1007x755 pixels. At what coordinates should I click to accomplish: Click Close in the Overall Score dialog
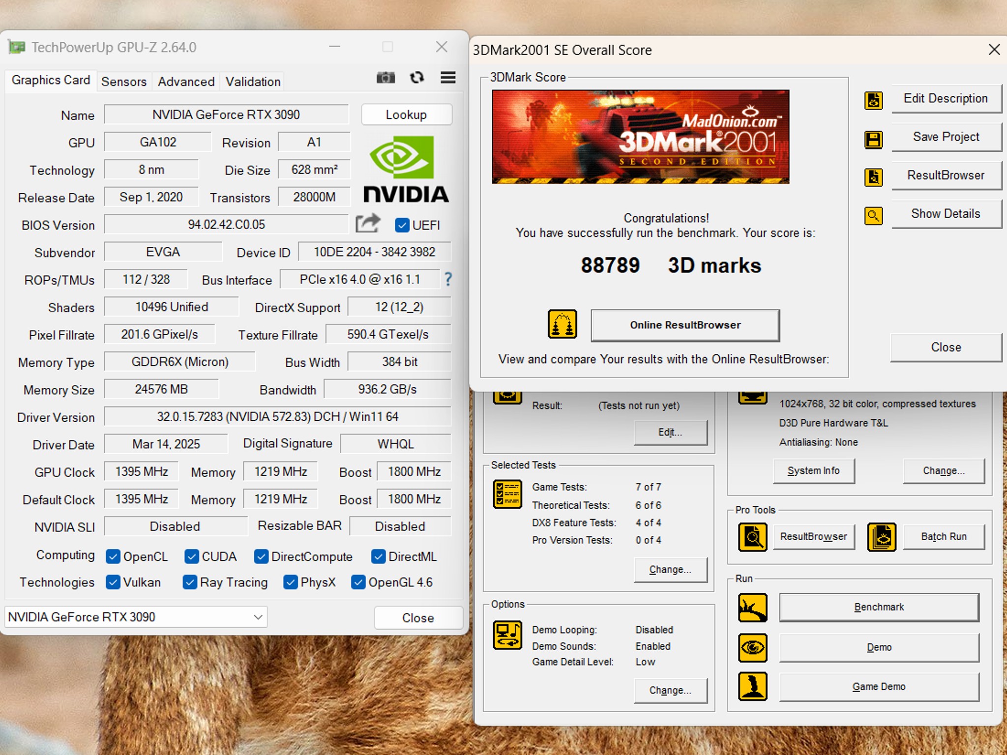coord(946,347)
